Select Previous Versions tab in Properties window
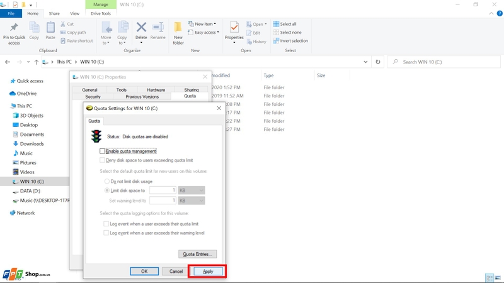 [x=142, y=97]
